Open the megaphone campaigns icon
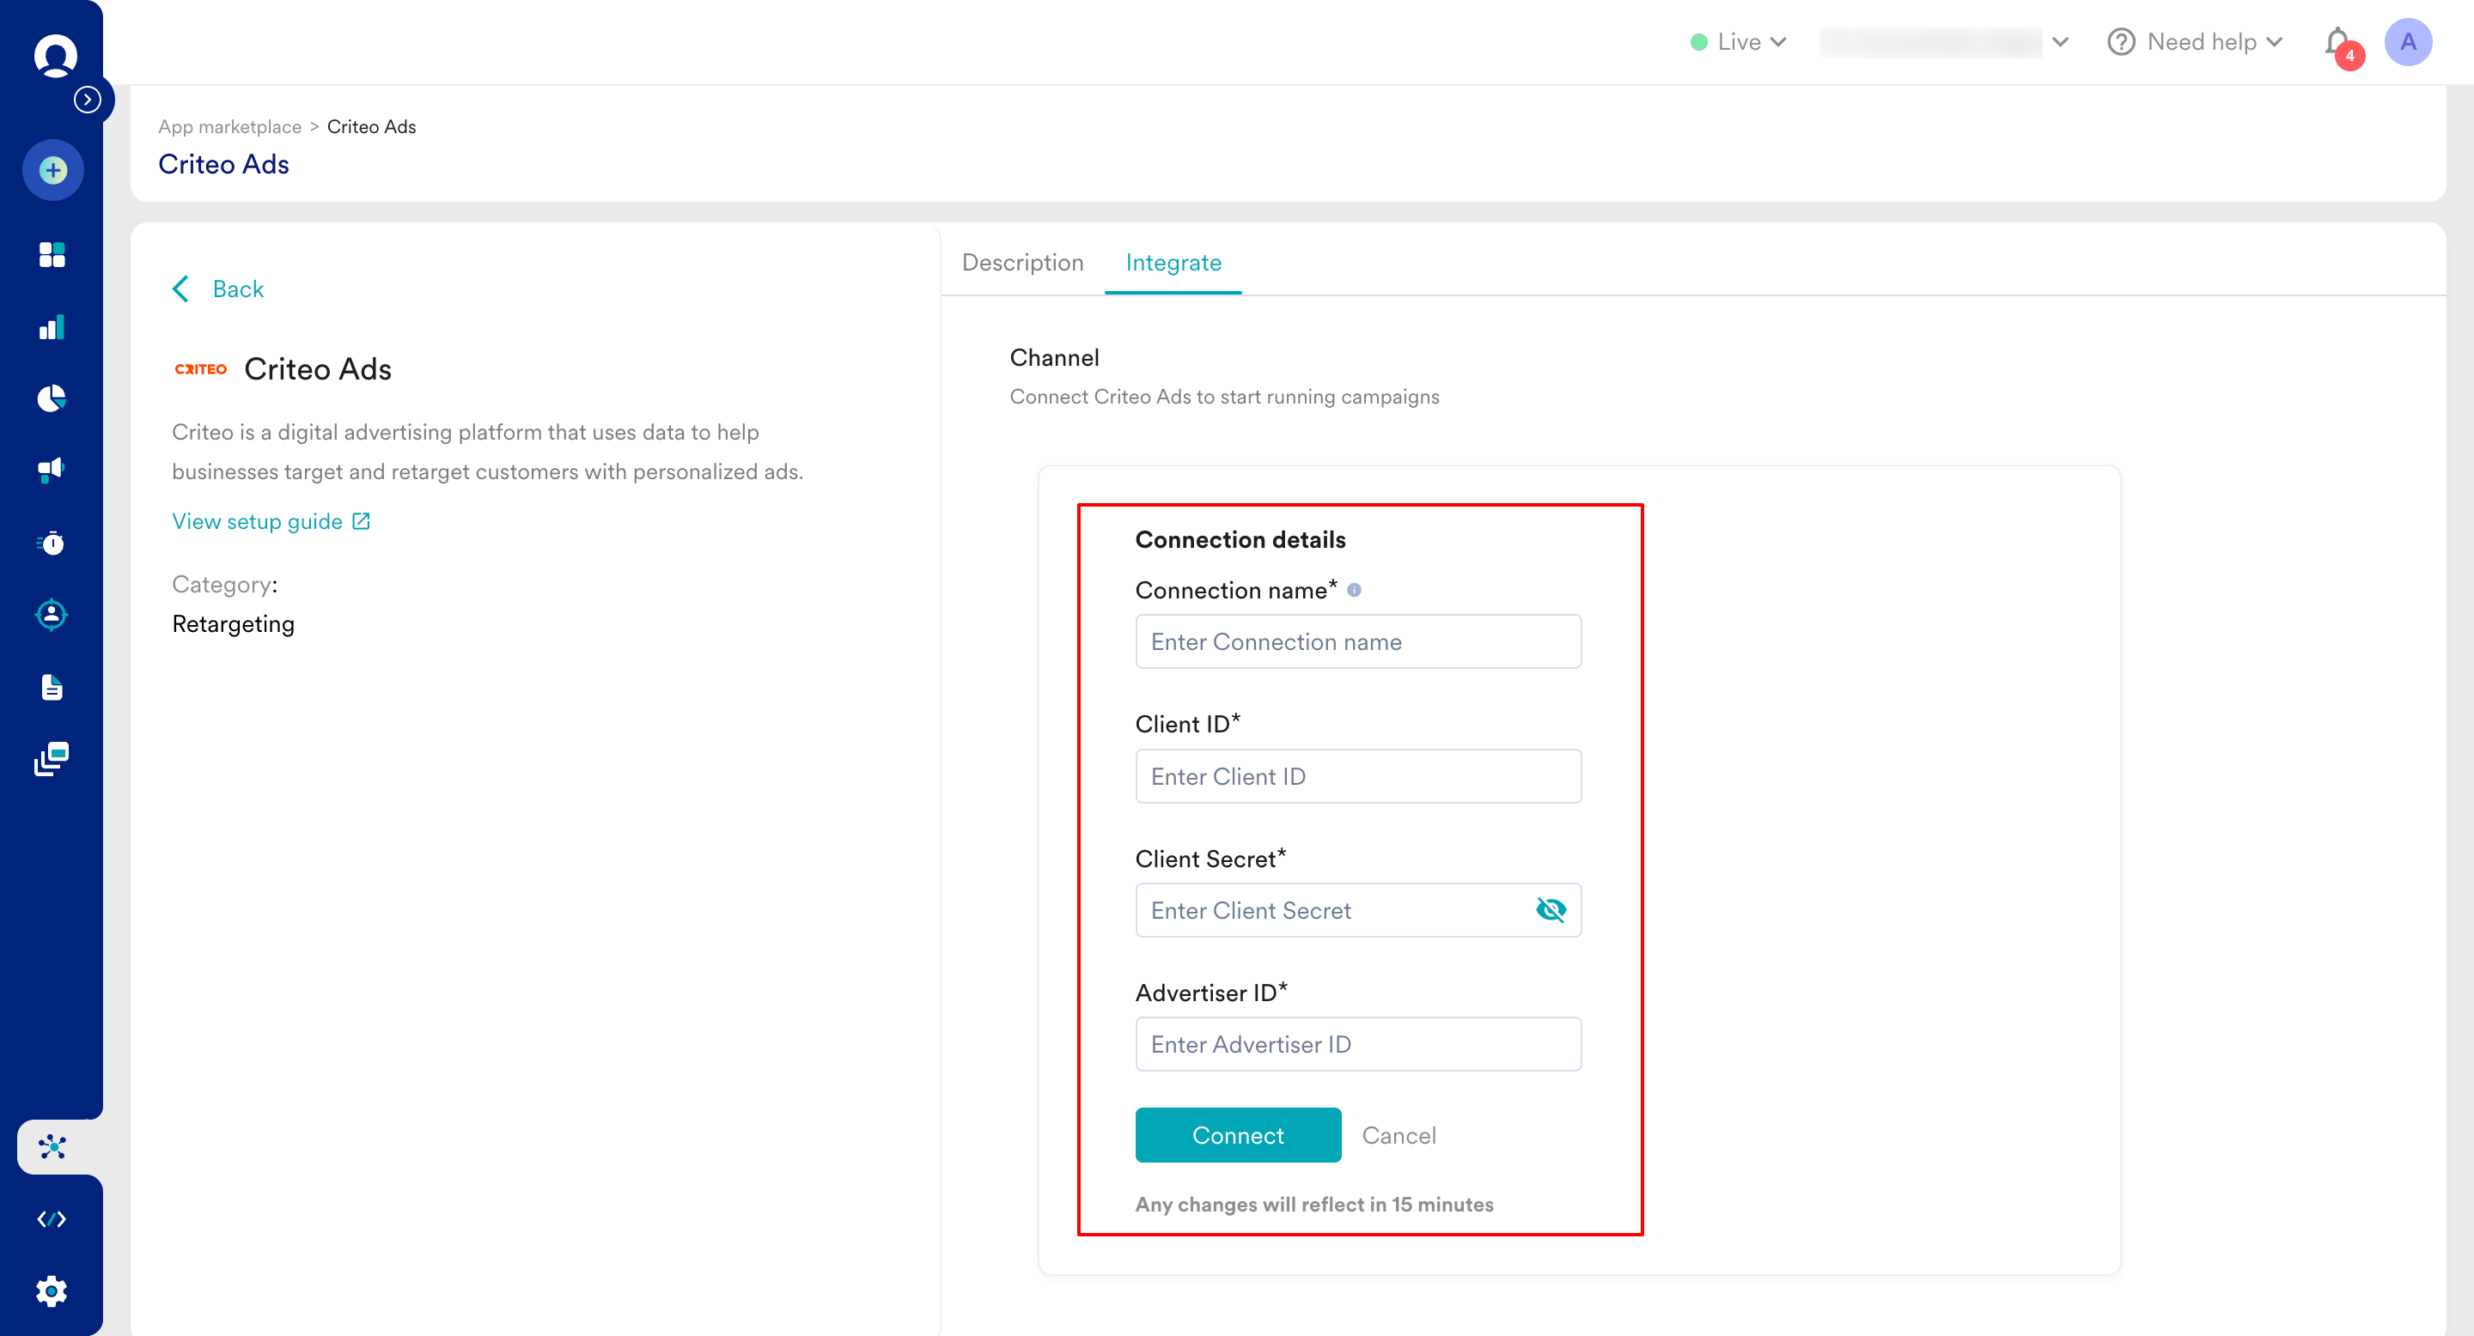This screenshot has height=1336, width=2474. point(52,470)
